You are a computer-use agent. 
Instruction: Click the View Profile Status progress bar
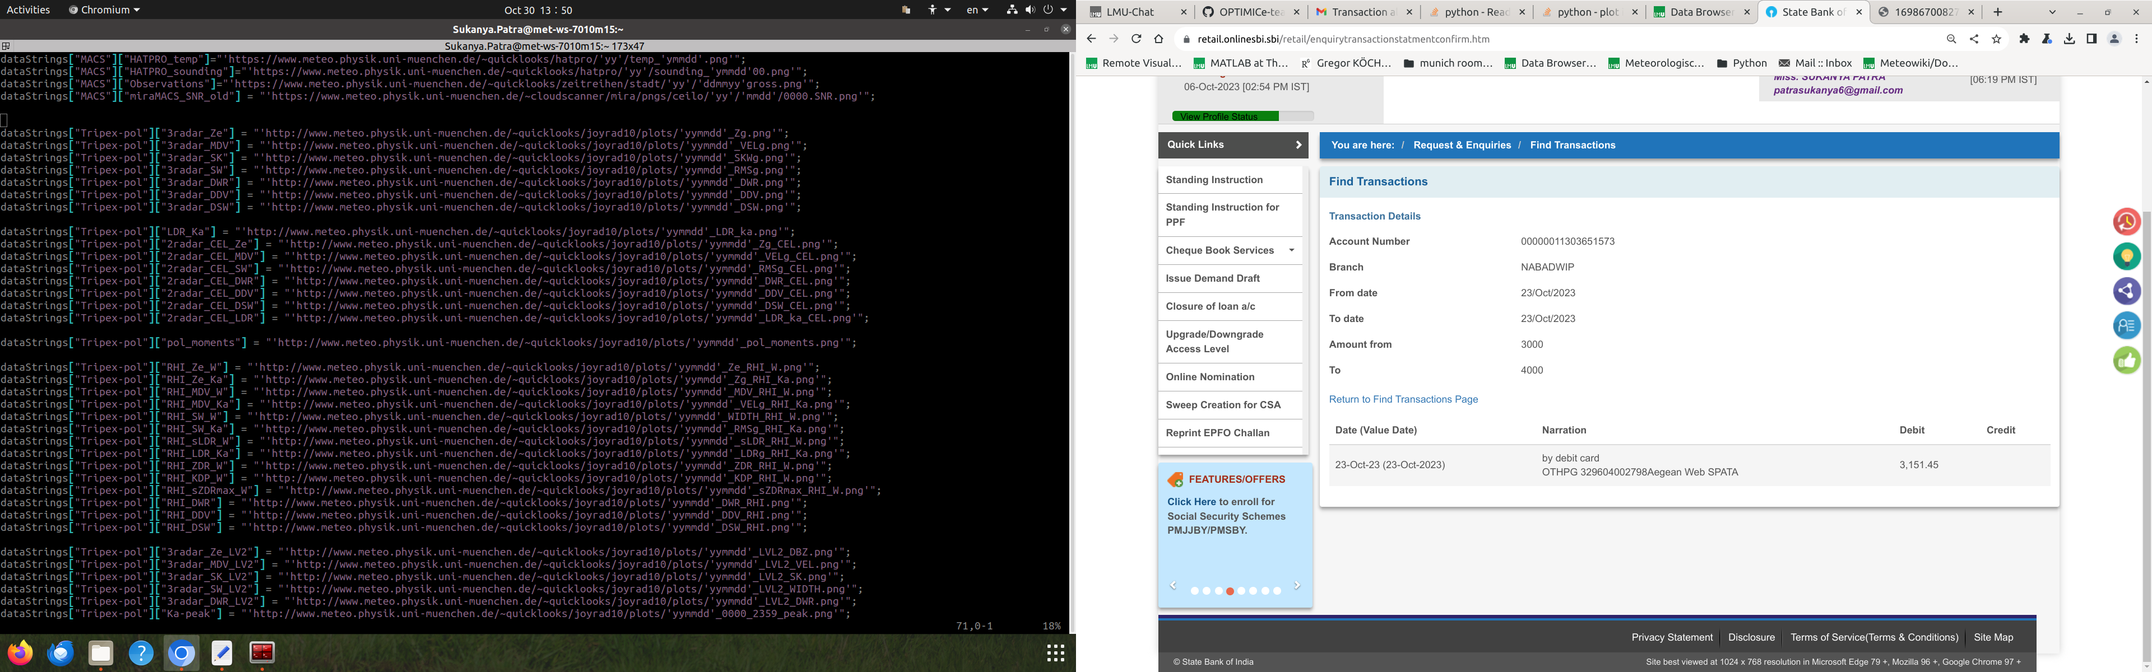click(1242, 117)
